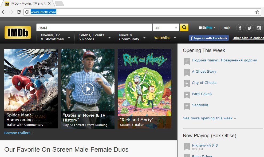This screenshot has width=264, height=157.
Task: Add Нікчемний Я 3 to watchlist
Action: 187,147
